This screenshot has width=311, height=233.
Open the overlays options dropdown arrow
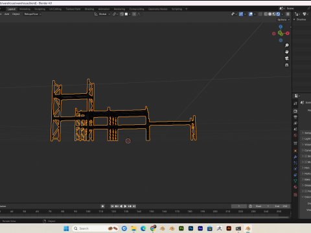pos(255,14)
